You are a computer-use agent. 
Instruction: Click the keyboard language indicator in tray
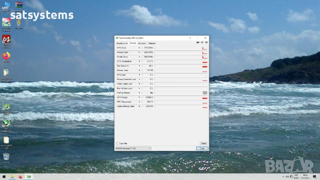pyautogui.click(x=296, y=176)
